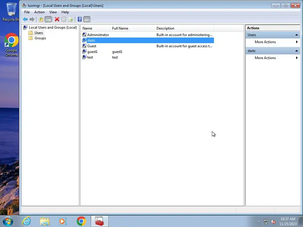Image resolution: width=303 pixels, height=227 pixels.
Task: Click the guest1 full name cell
Action: click(x=117, y=51)
